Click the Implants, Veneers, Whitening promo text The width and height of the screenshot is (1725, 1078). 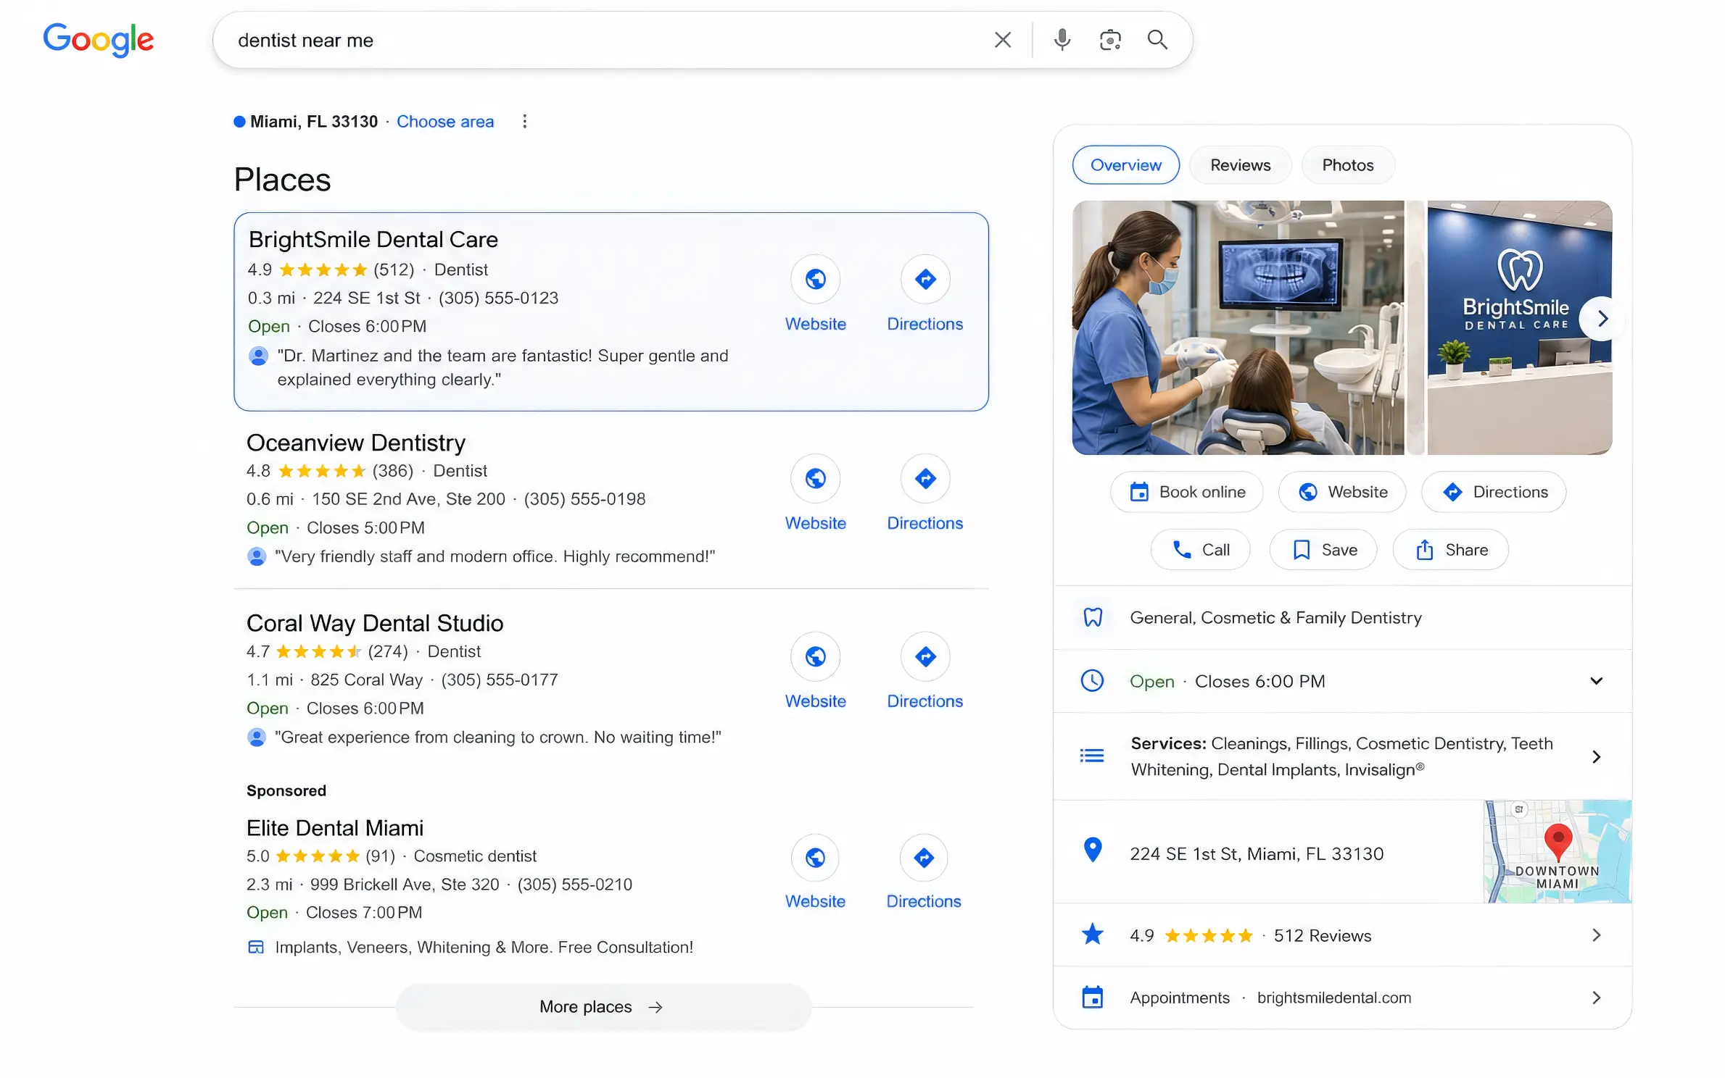[484, 948]
